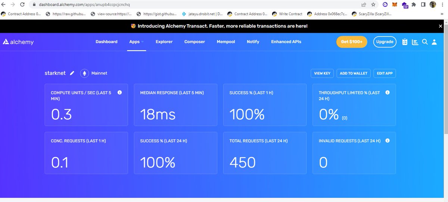Open the purple round extension icon
Screen dimensions: 448x202
point(385,5)
